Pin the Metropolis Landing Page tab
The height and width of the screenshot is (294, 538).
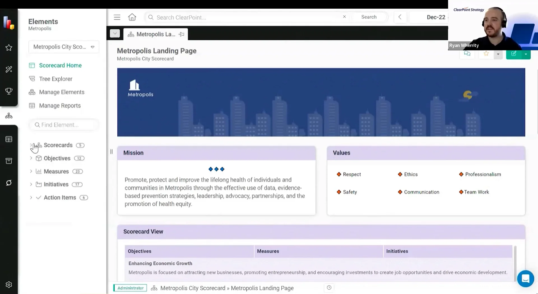181,34
